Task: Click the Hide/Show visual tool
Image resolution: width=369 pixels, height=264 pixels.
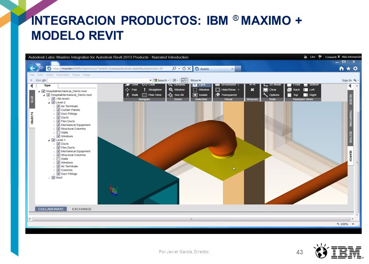Action: coord(225,90)
